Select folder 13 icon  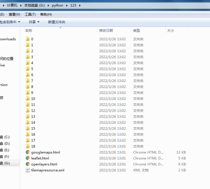click(x=28, y=117)
